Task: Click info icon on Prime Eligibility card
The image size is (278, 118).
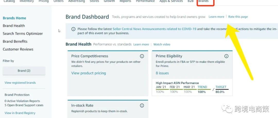Action: tap(226, 56)
